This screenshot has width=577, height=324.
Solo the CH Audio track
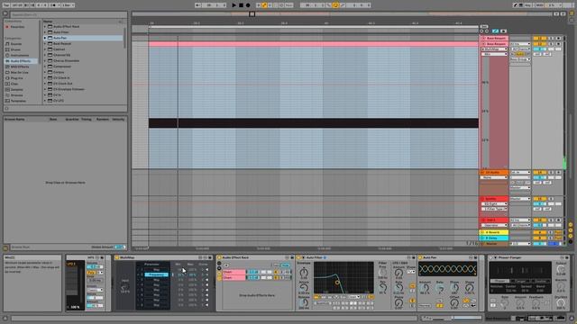[x=551, y=172]
